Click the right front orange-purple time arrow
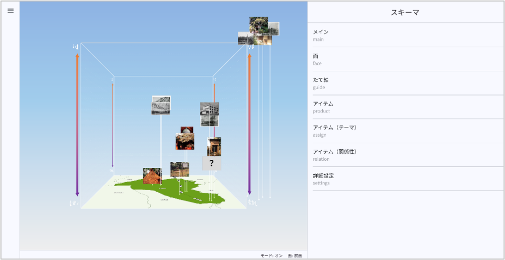The width and height of the screenshot is (505, 260). point(249,124)
